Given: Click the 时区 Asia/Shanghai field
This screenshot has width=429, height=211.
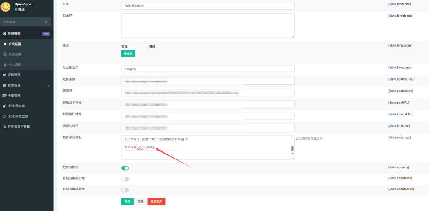Looking at the screenshot, I should tap(208, 6).
